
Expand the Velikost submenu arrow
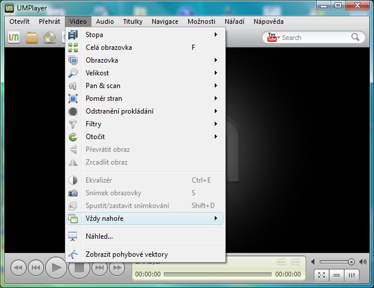point(215,72)
